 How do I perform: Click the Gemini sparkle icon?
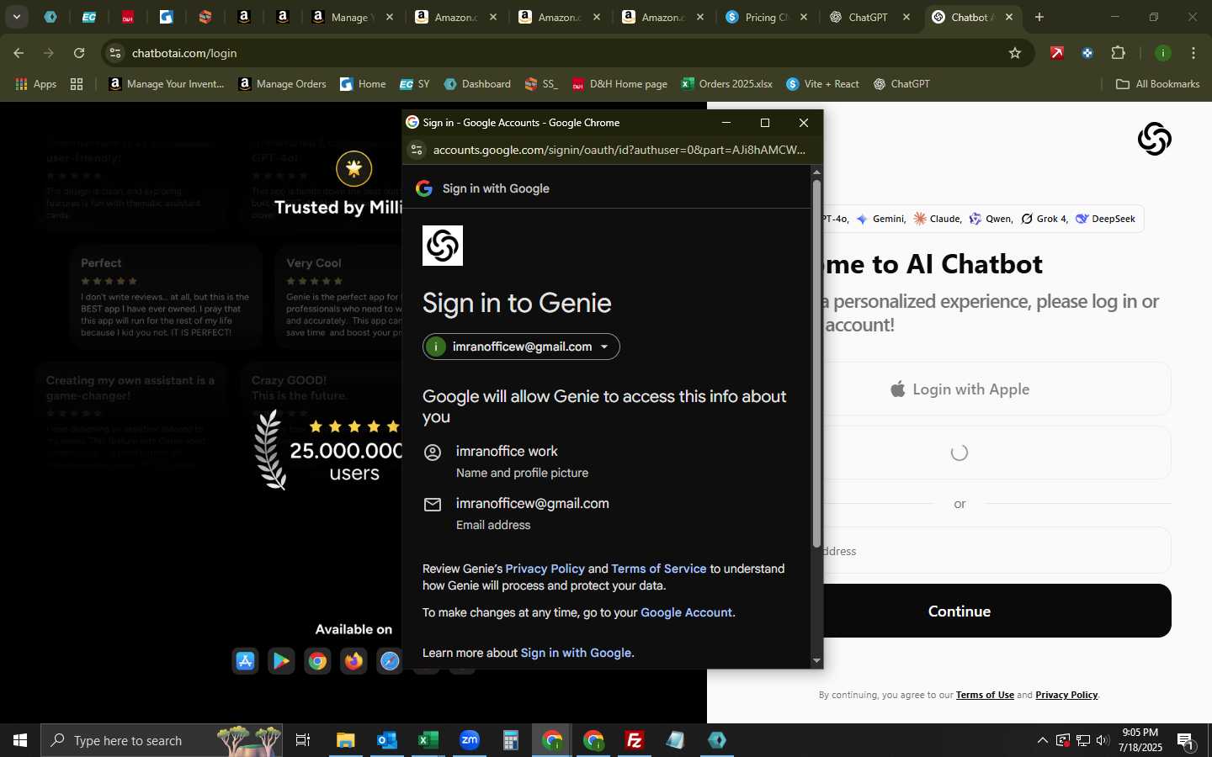[862, 219]
